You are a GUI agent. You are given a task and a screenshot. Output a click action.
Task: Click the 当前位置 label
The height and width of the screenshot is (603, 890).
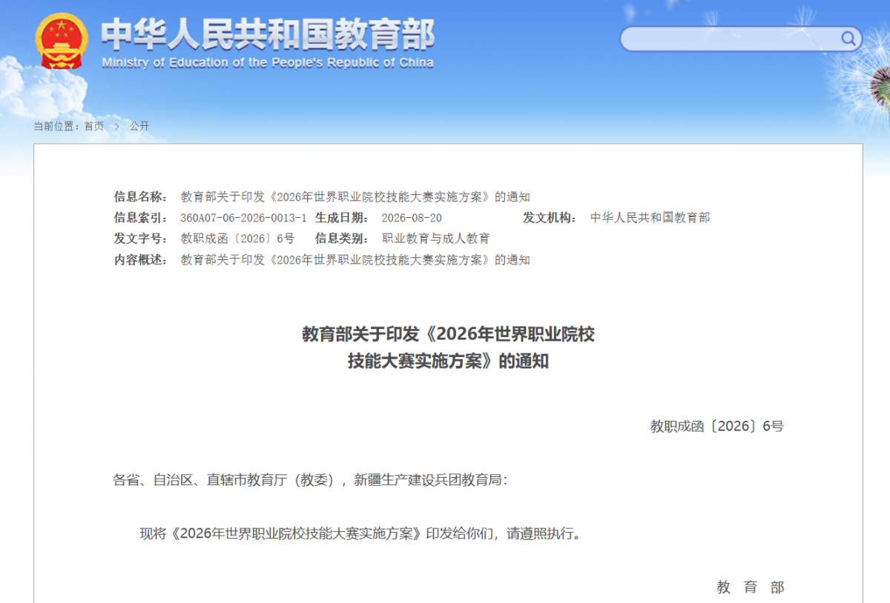pos(56,126)
